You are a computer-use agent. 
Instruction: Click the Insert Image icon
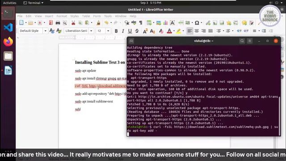[159, 23]
